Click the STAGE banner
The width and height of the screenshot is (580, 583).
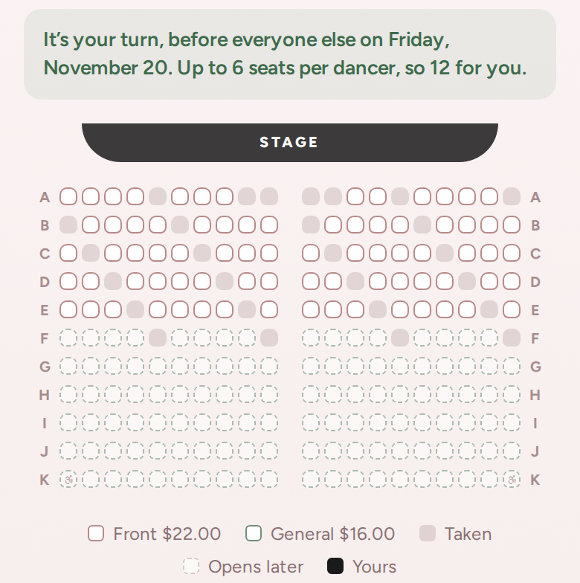point(290,143)
